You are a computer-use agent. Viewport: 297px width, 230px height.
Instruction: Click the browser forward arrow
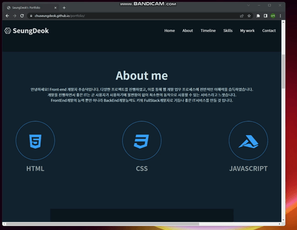14,16
